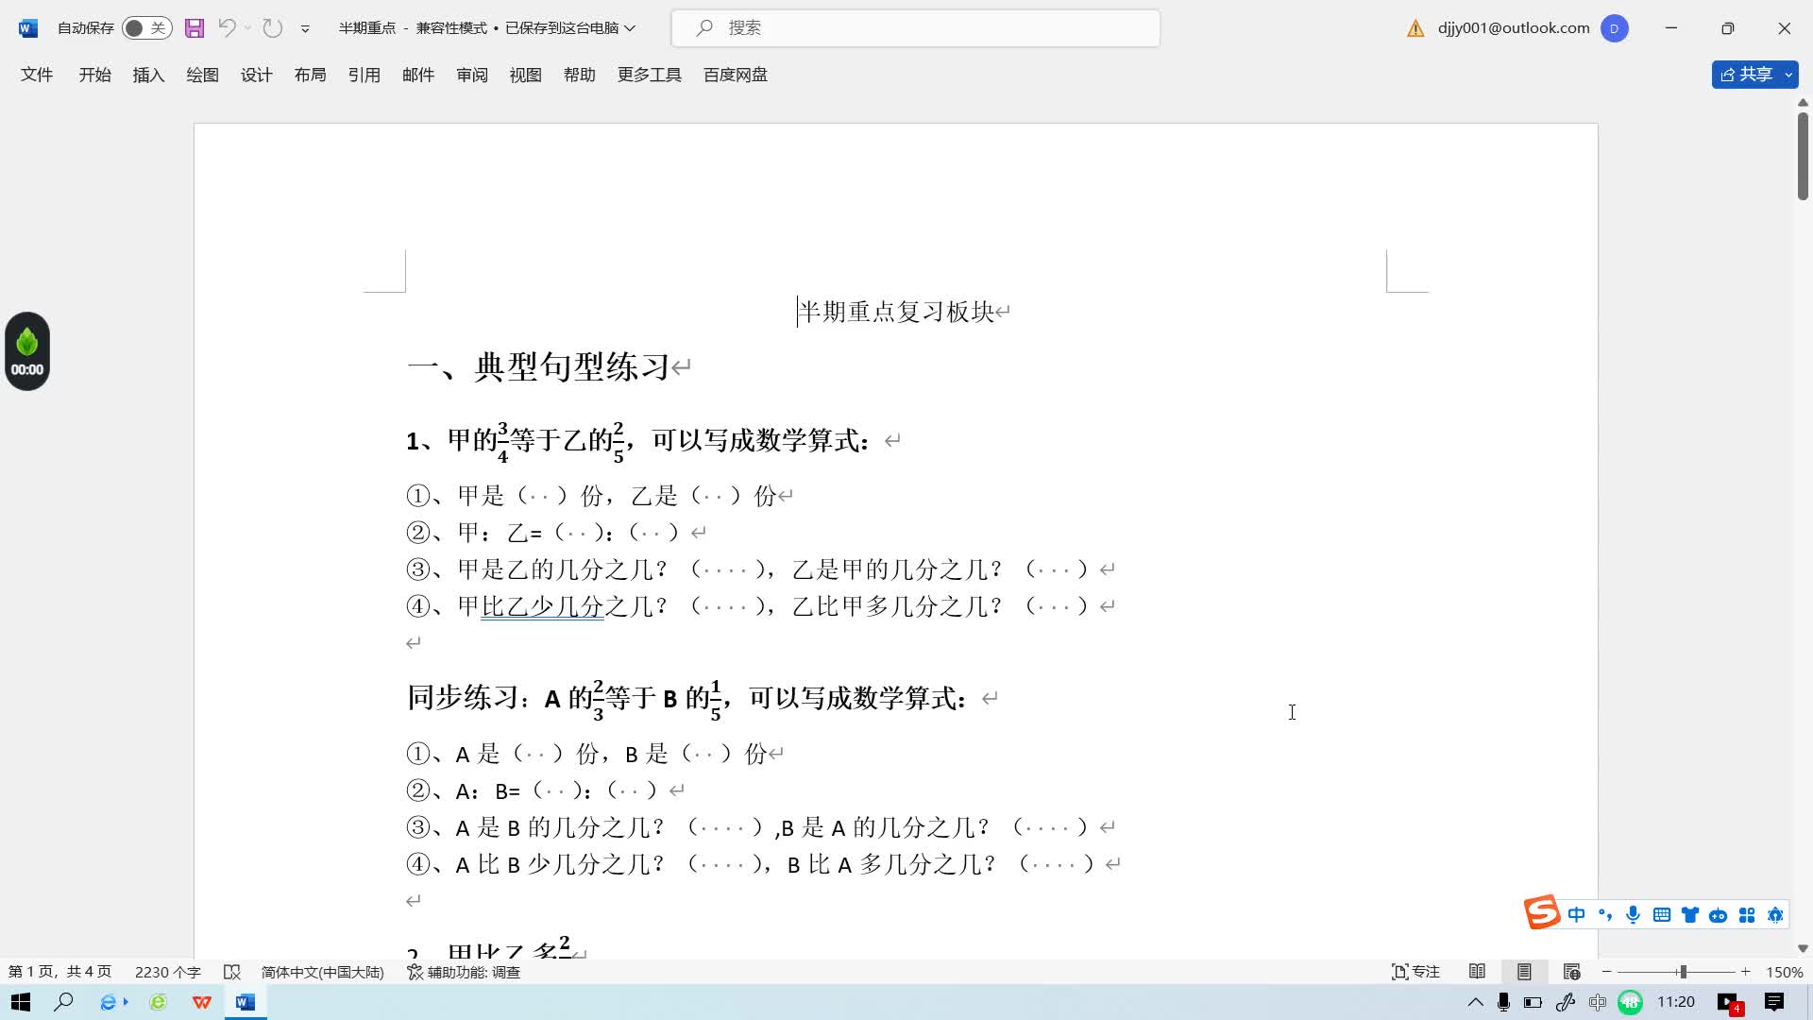Click in the 搜索 search box
Image resolution: width=1813 pixels, height=1020 pixels.
pos(916,28)
